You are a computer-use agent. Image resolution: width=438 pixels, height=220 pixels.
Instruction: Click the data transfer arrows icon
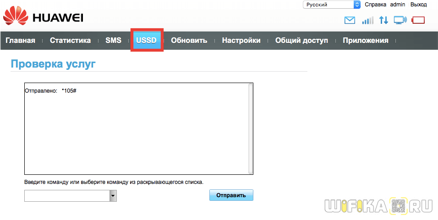click(383, 20)
